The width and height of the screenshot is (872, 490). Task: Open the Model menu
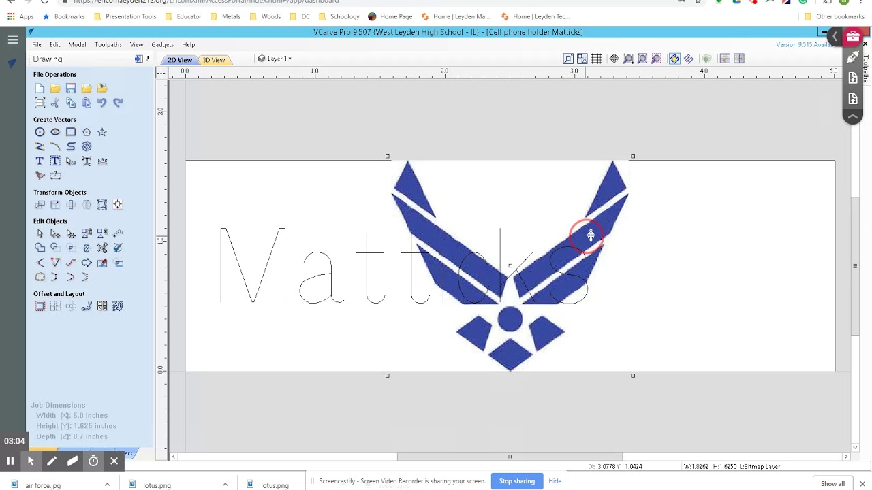pos(77,45)
